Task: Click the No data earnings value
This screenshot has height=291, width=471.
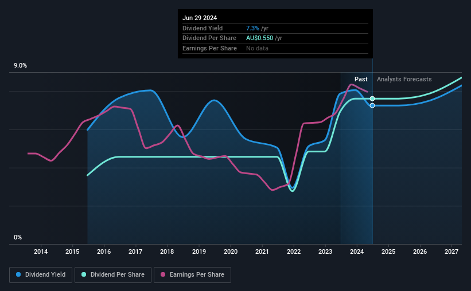Action: [x=257, y=48]
